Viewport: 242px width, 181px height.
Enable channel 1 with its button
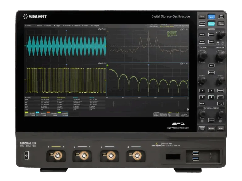(x=202, y=91)
